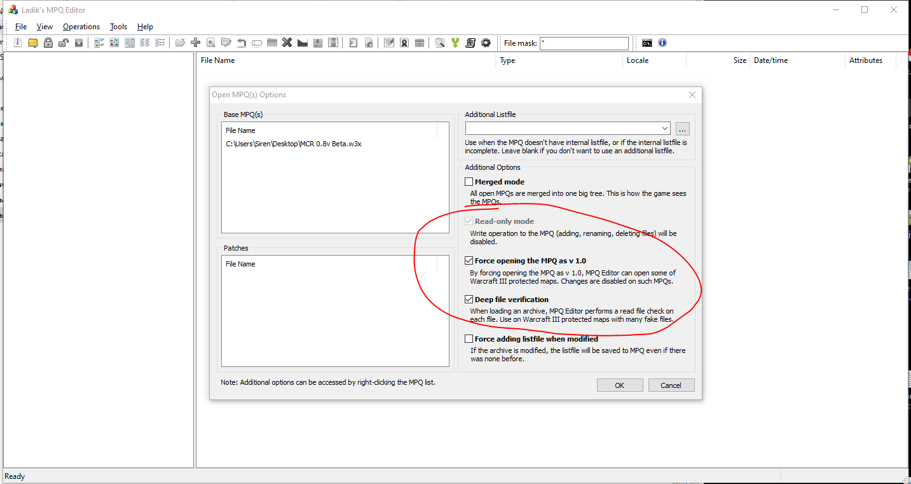Click the ... browse button for listfile
The height and width of the screenshot is (484, 911).
tap(683, 128)
